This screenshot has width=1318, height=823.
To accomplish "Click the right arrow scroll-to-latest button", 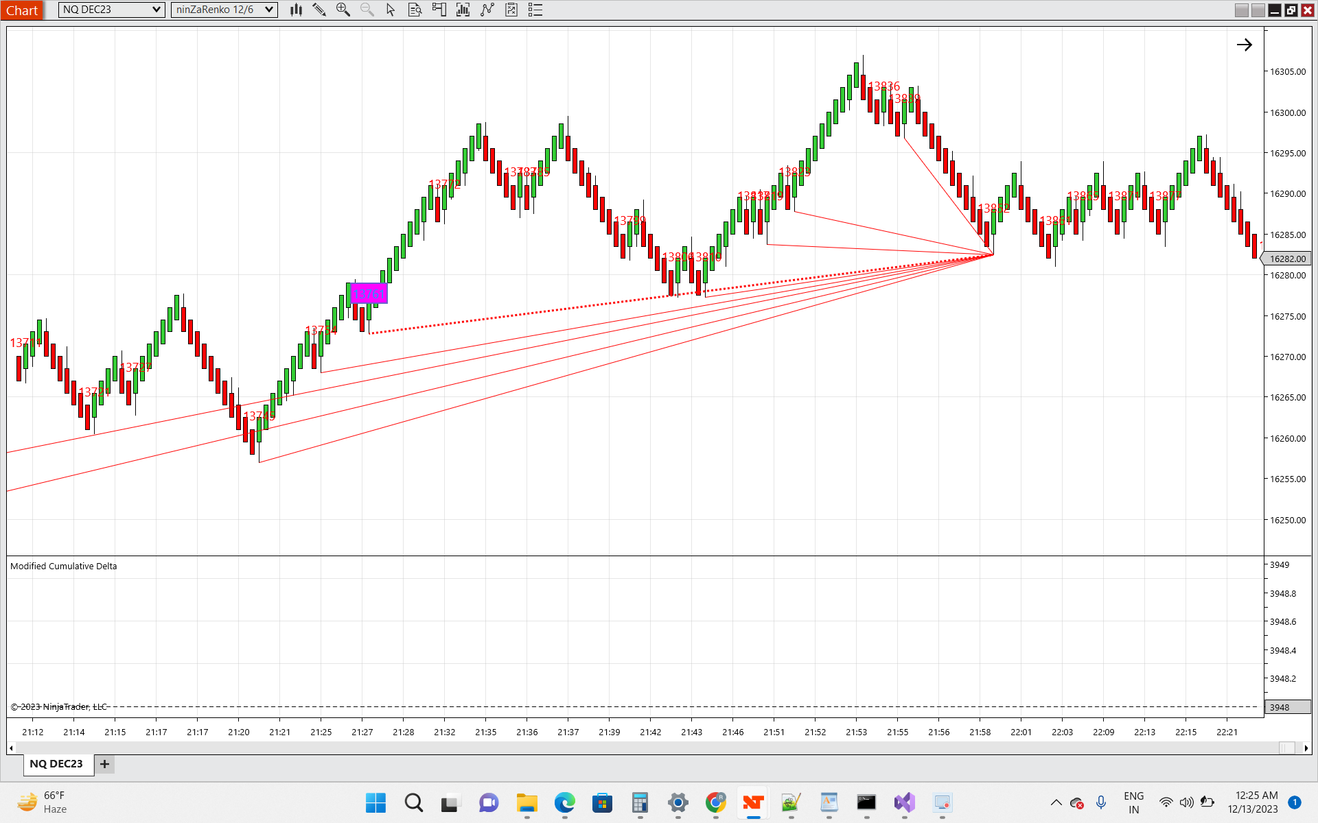I will (1244, 45).
